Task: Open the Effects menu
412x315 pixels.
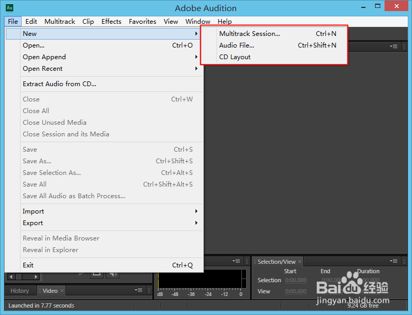Action: click(111, 22)
